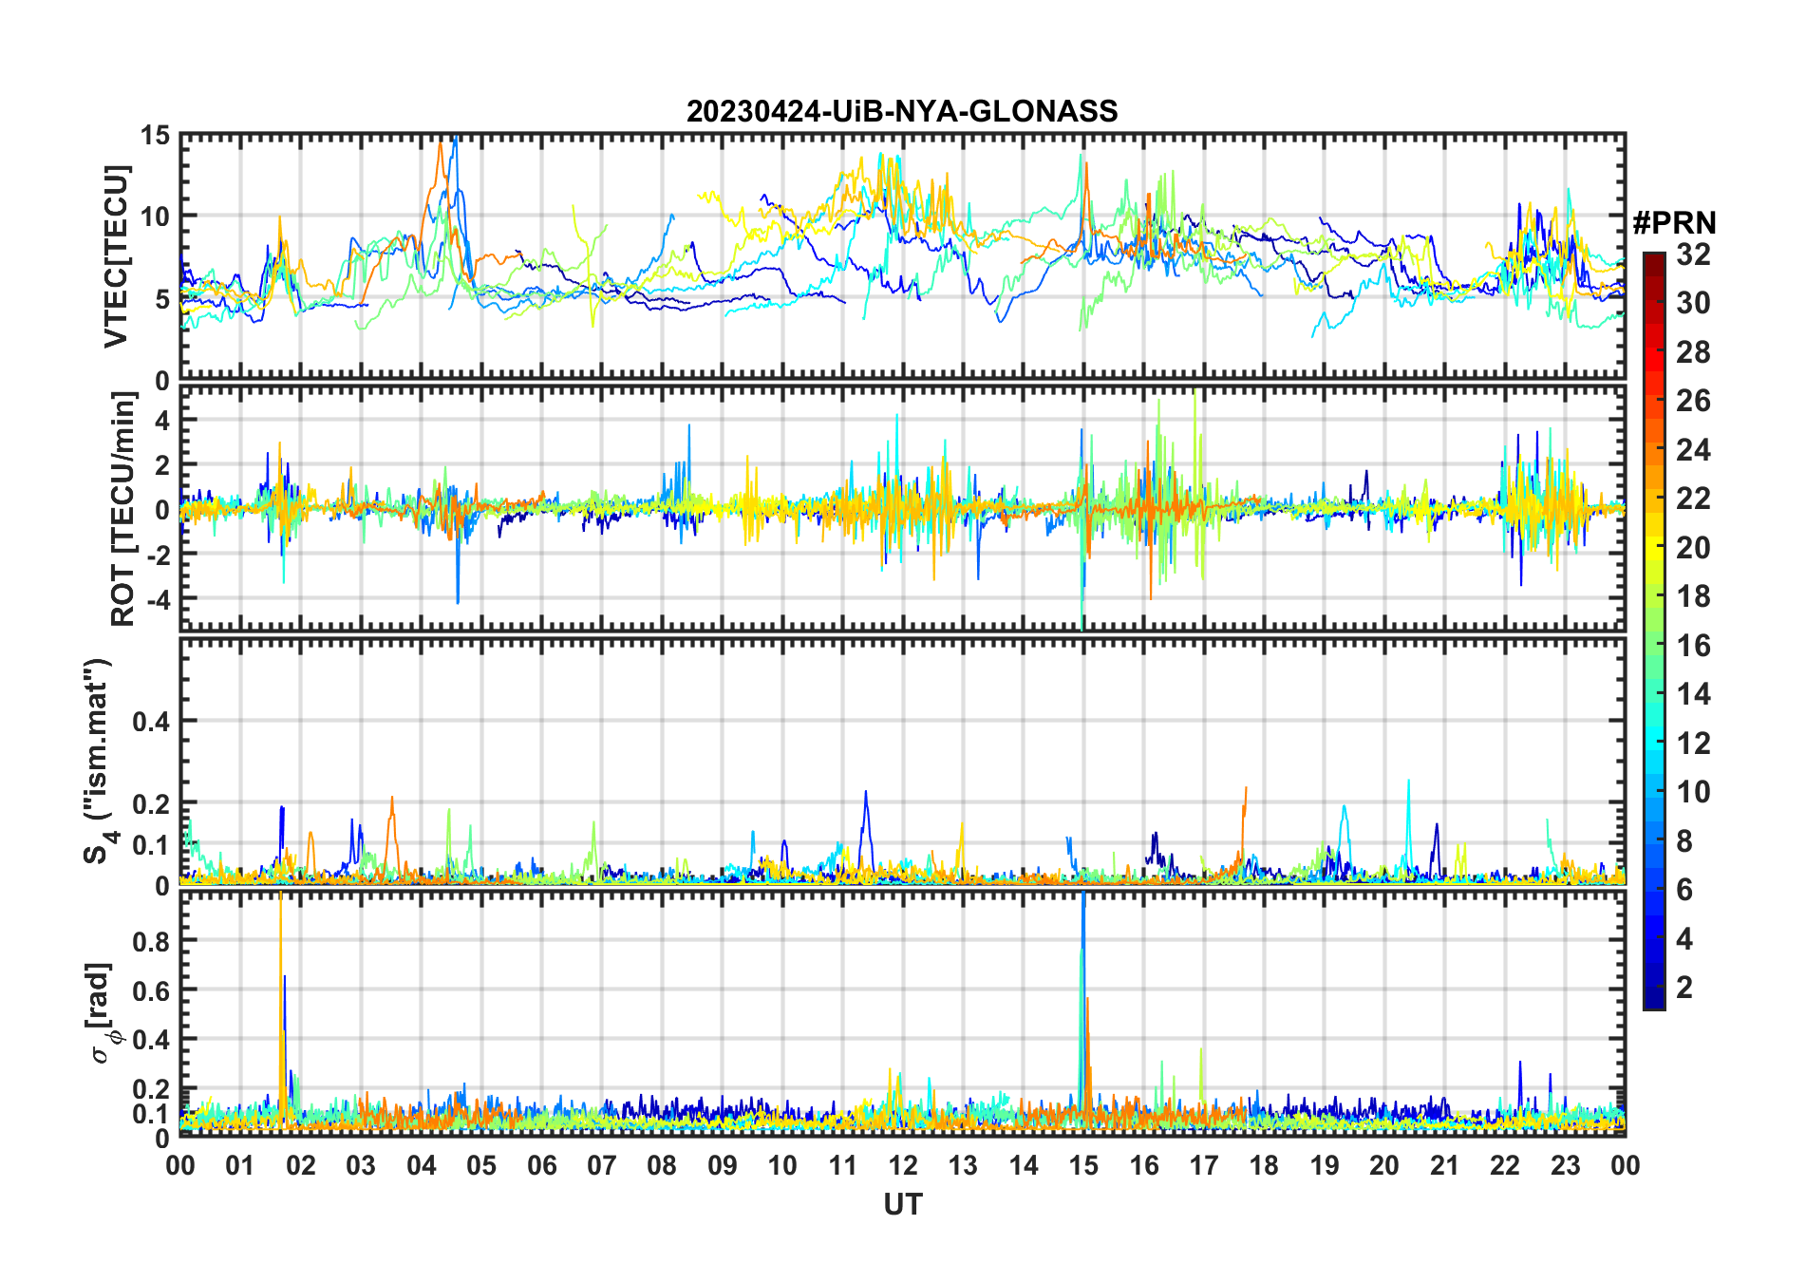Click the PRN colorbar tick label "20"
1806x1263 pixels.
point(1693,548)
